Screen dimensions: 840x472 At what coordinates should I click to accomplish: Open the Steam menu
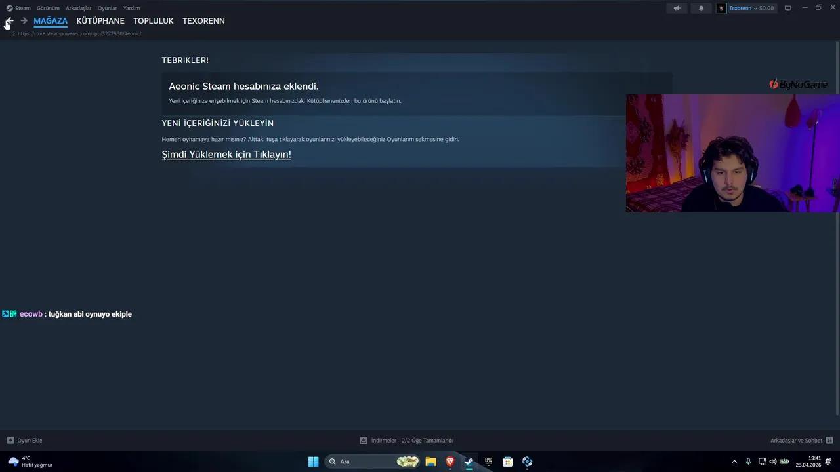tap(18, 8)
